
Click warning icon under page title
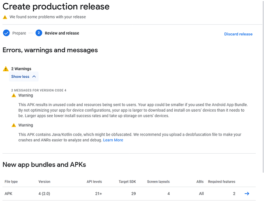point(5,17)
